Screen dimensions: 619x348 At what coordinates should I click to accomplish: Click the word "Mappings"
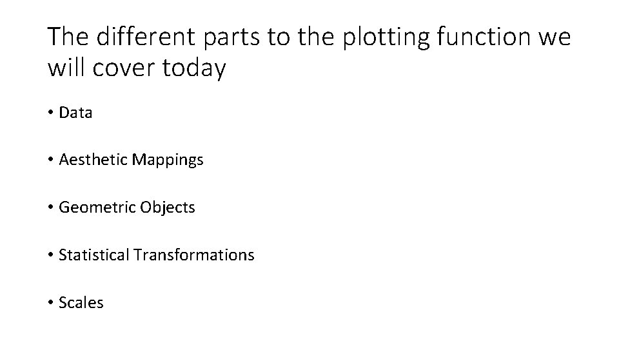coord(168,160)
